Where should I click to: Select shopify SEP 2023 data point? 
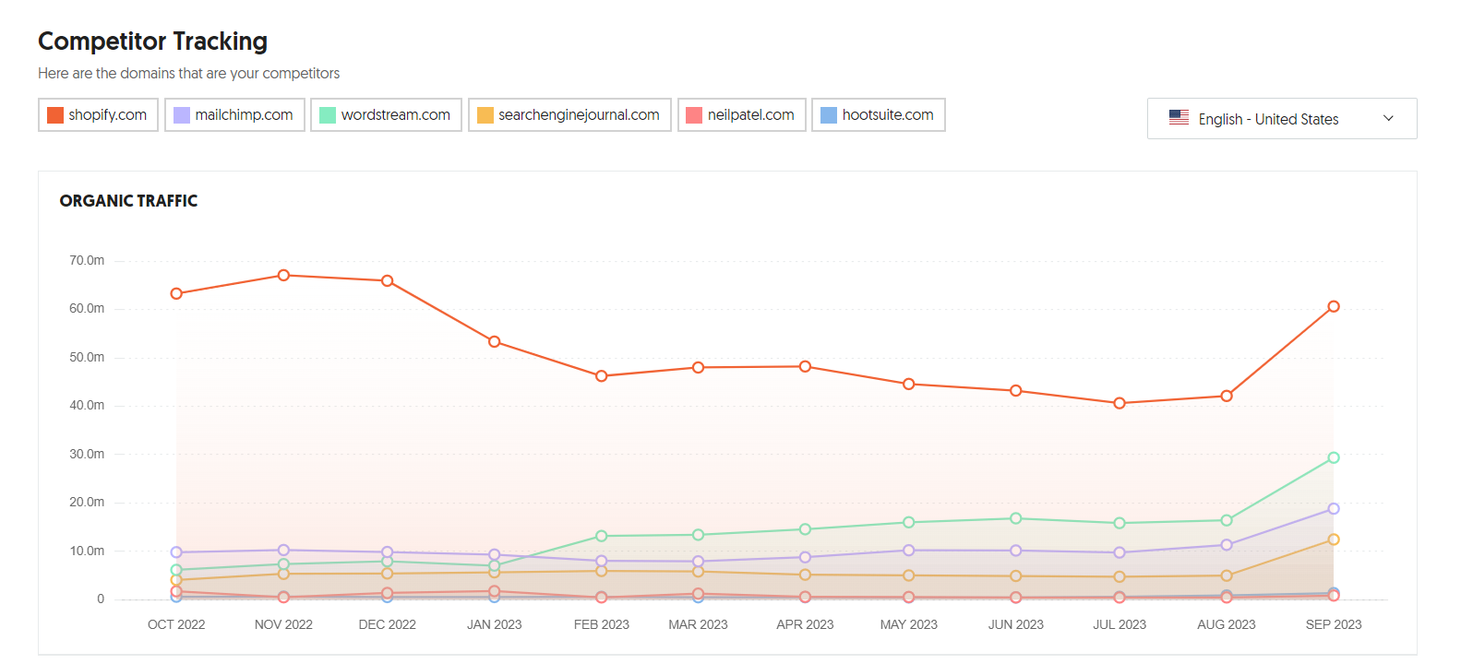pos(1333,307)
